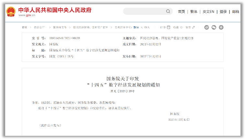Click heading line “十四五”数字经济发展规划的通知

(x=123, y=85)
